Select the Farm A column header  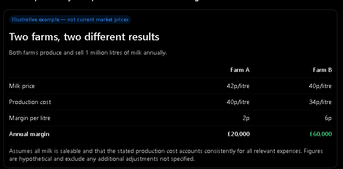click(240, 70)
